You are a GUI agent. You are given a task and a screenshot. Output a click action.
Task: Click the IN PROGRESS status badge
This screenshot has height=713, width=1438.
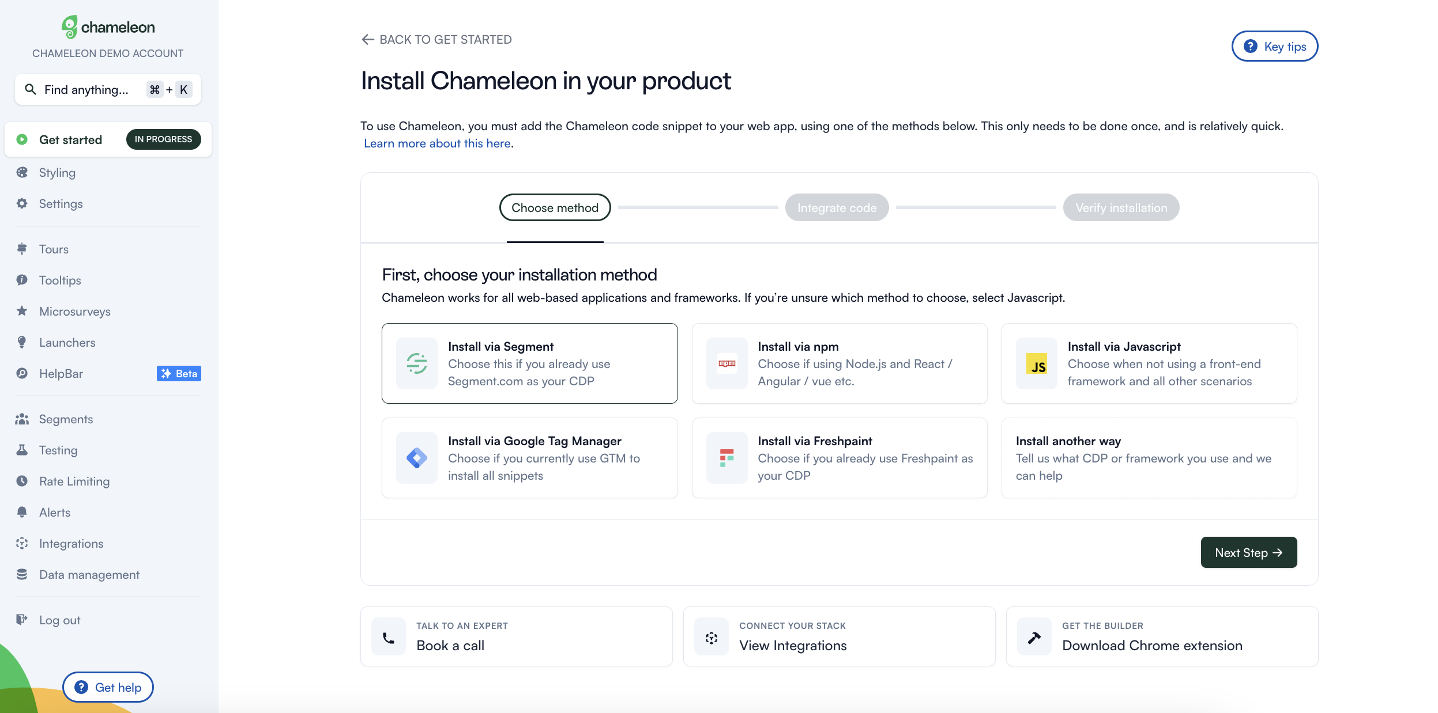163,139
